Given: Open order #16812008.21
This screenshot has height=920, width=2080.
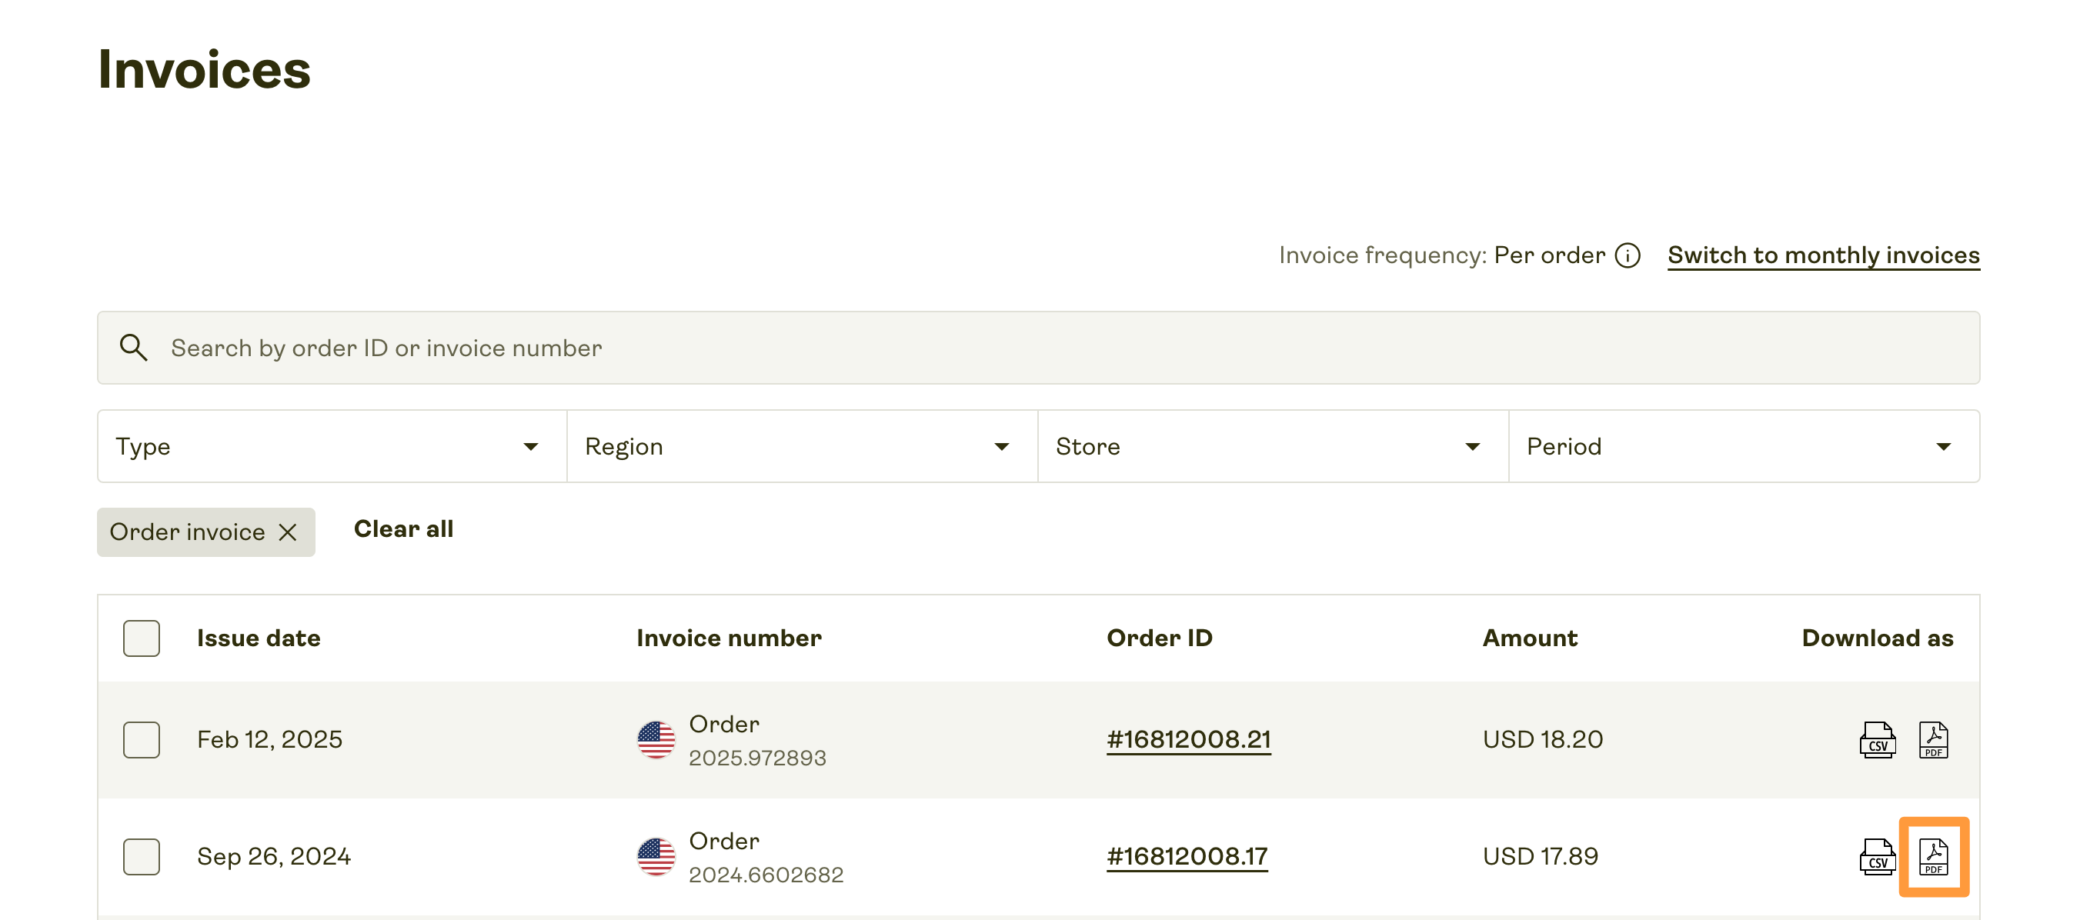Looking at the screenshot, I should tap(1187, 738).
